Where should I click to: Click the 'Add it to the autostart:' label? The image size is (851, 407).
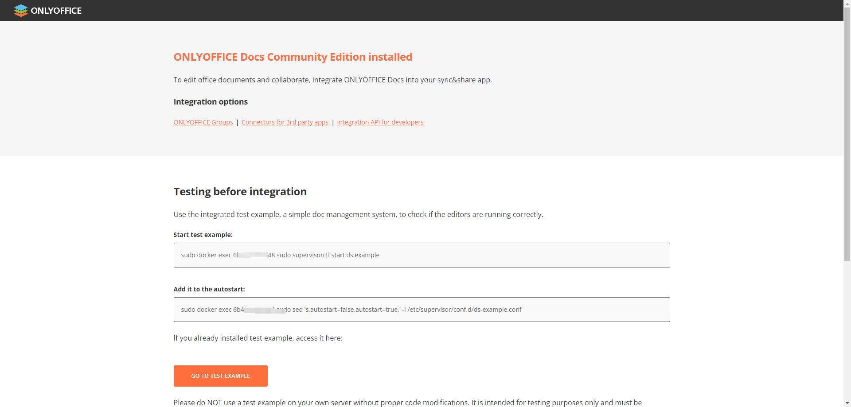pyautogui.click(x=209, y=289)
